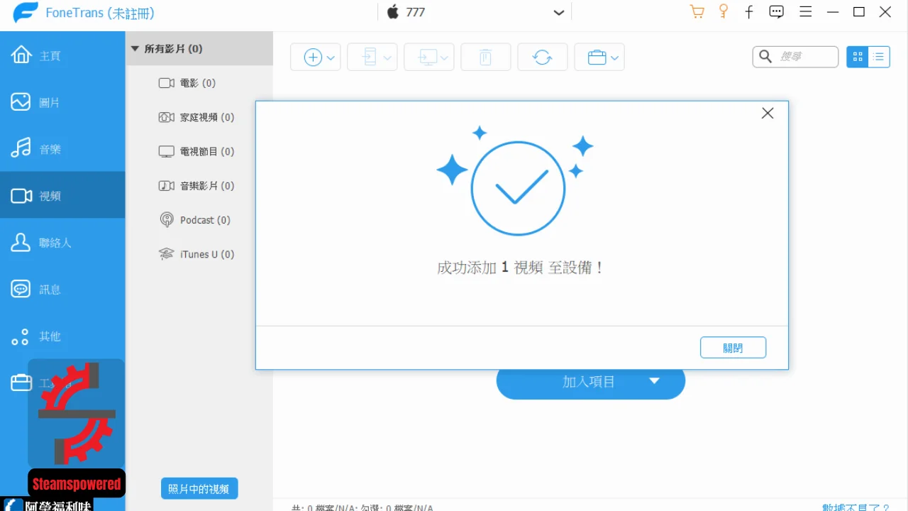Open the shopping cart purchase icon
Viewport: 908px width, 511px height.
click(697, 12)
